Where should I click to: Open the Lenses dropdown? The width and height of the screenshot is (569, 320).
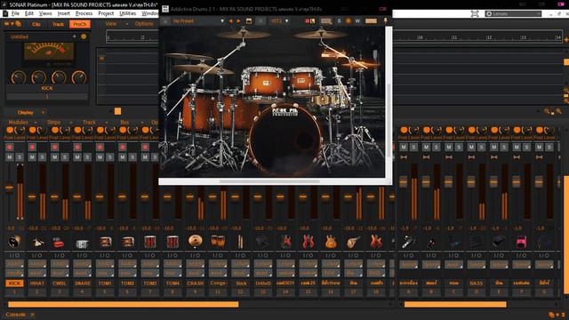point(513,14)
